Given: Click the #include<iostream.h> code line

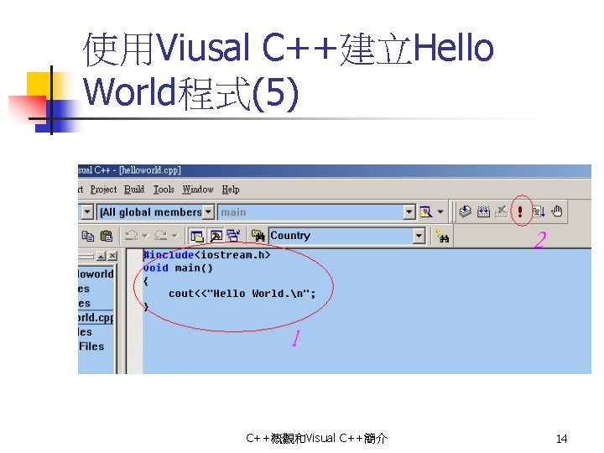Looking at the screenshot, I should coord(207,255).
